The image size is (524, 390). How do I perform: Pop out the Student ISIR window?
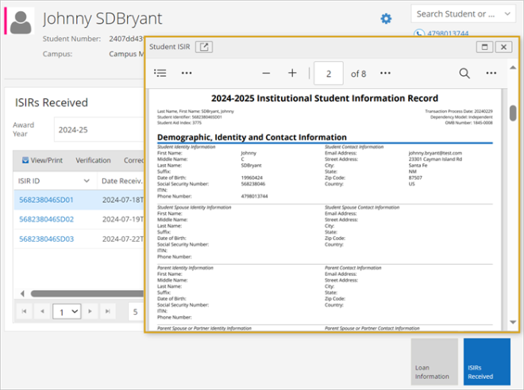(204, 47)
